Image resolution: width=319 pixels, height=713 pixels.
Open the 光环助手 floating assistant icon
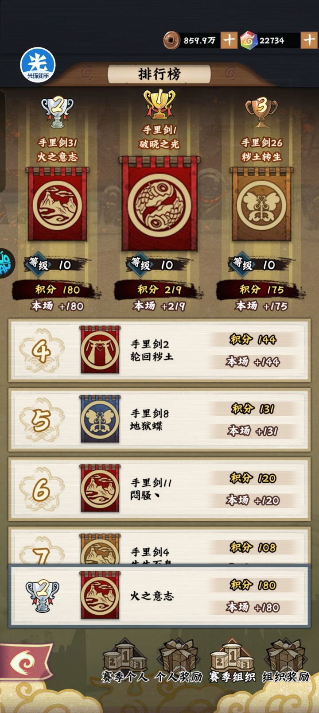[38, 65]
